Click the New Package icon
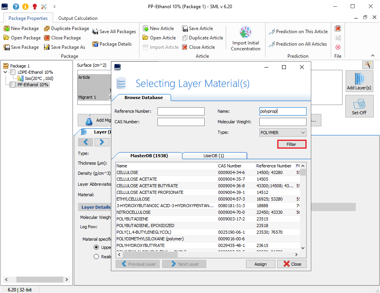 click(7, 28)
